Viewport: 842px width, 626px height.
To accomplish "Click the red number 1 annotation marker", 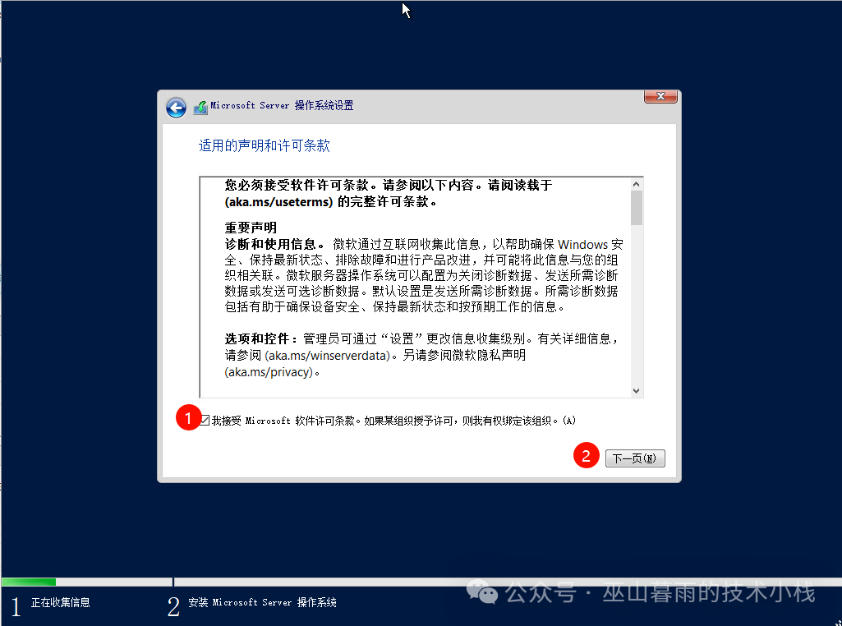I will pyautogui.click(x=187, y=418).
